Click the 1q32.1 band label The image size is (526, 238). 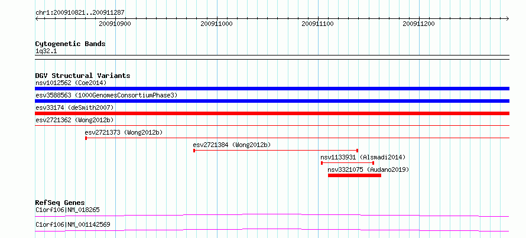(x=46, y=51)
